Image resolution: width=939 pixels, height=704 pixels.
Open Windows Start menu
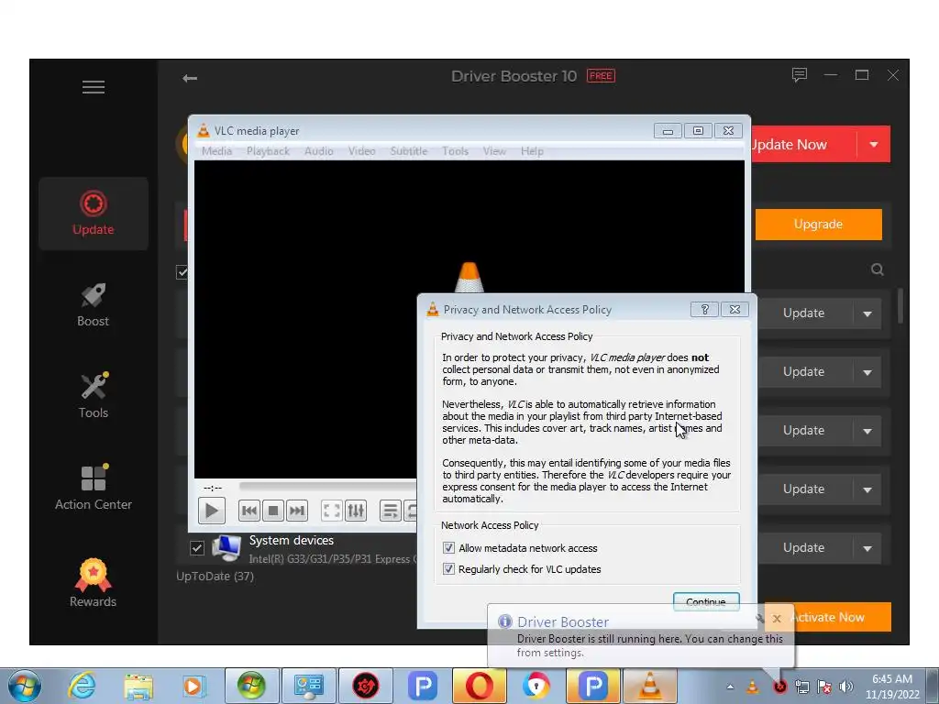[25, 686]
